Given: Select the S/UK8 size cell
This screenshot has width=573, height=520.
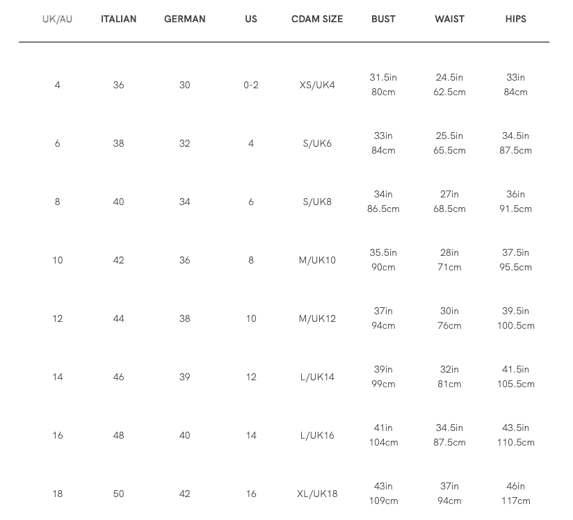Looking at the screenshot, I should click(x=317, y=202).
